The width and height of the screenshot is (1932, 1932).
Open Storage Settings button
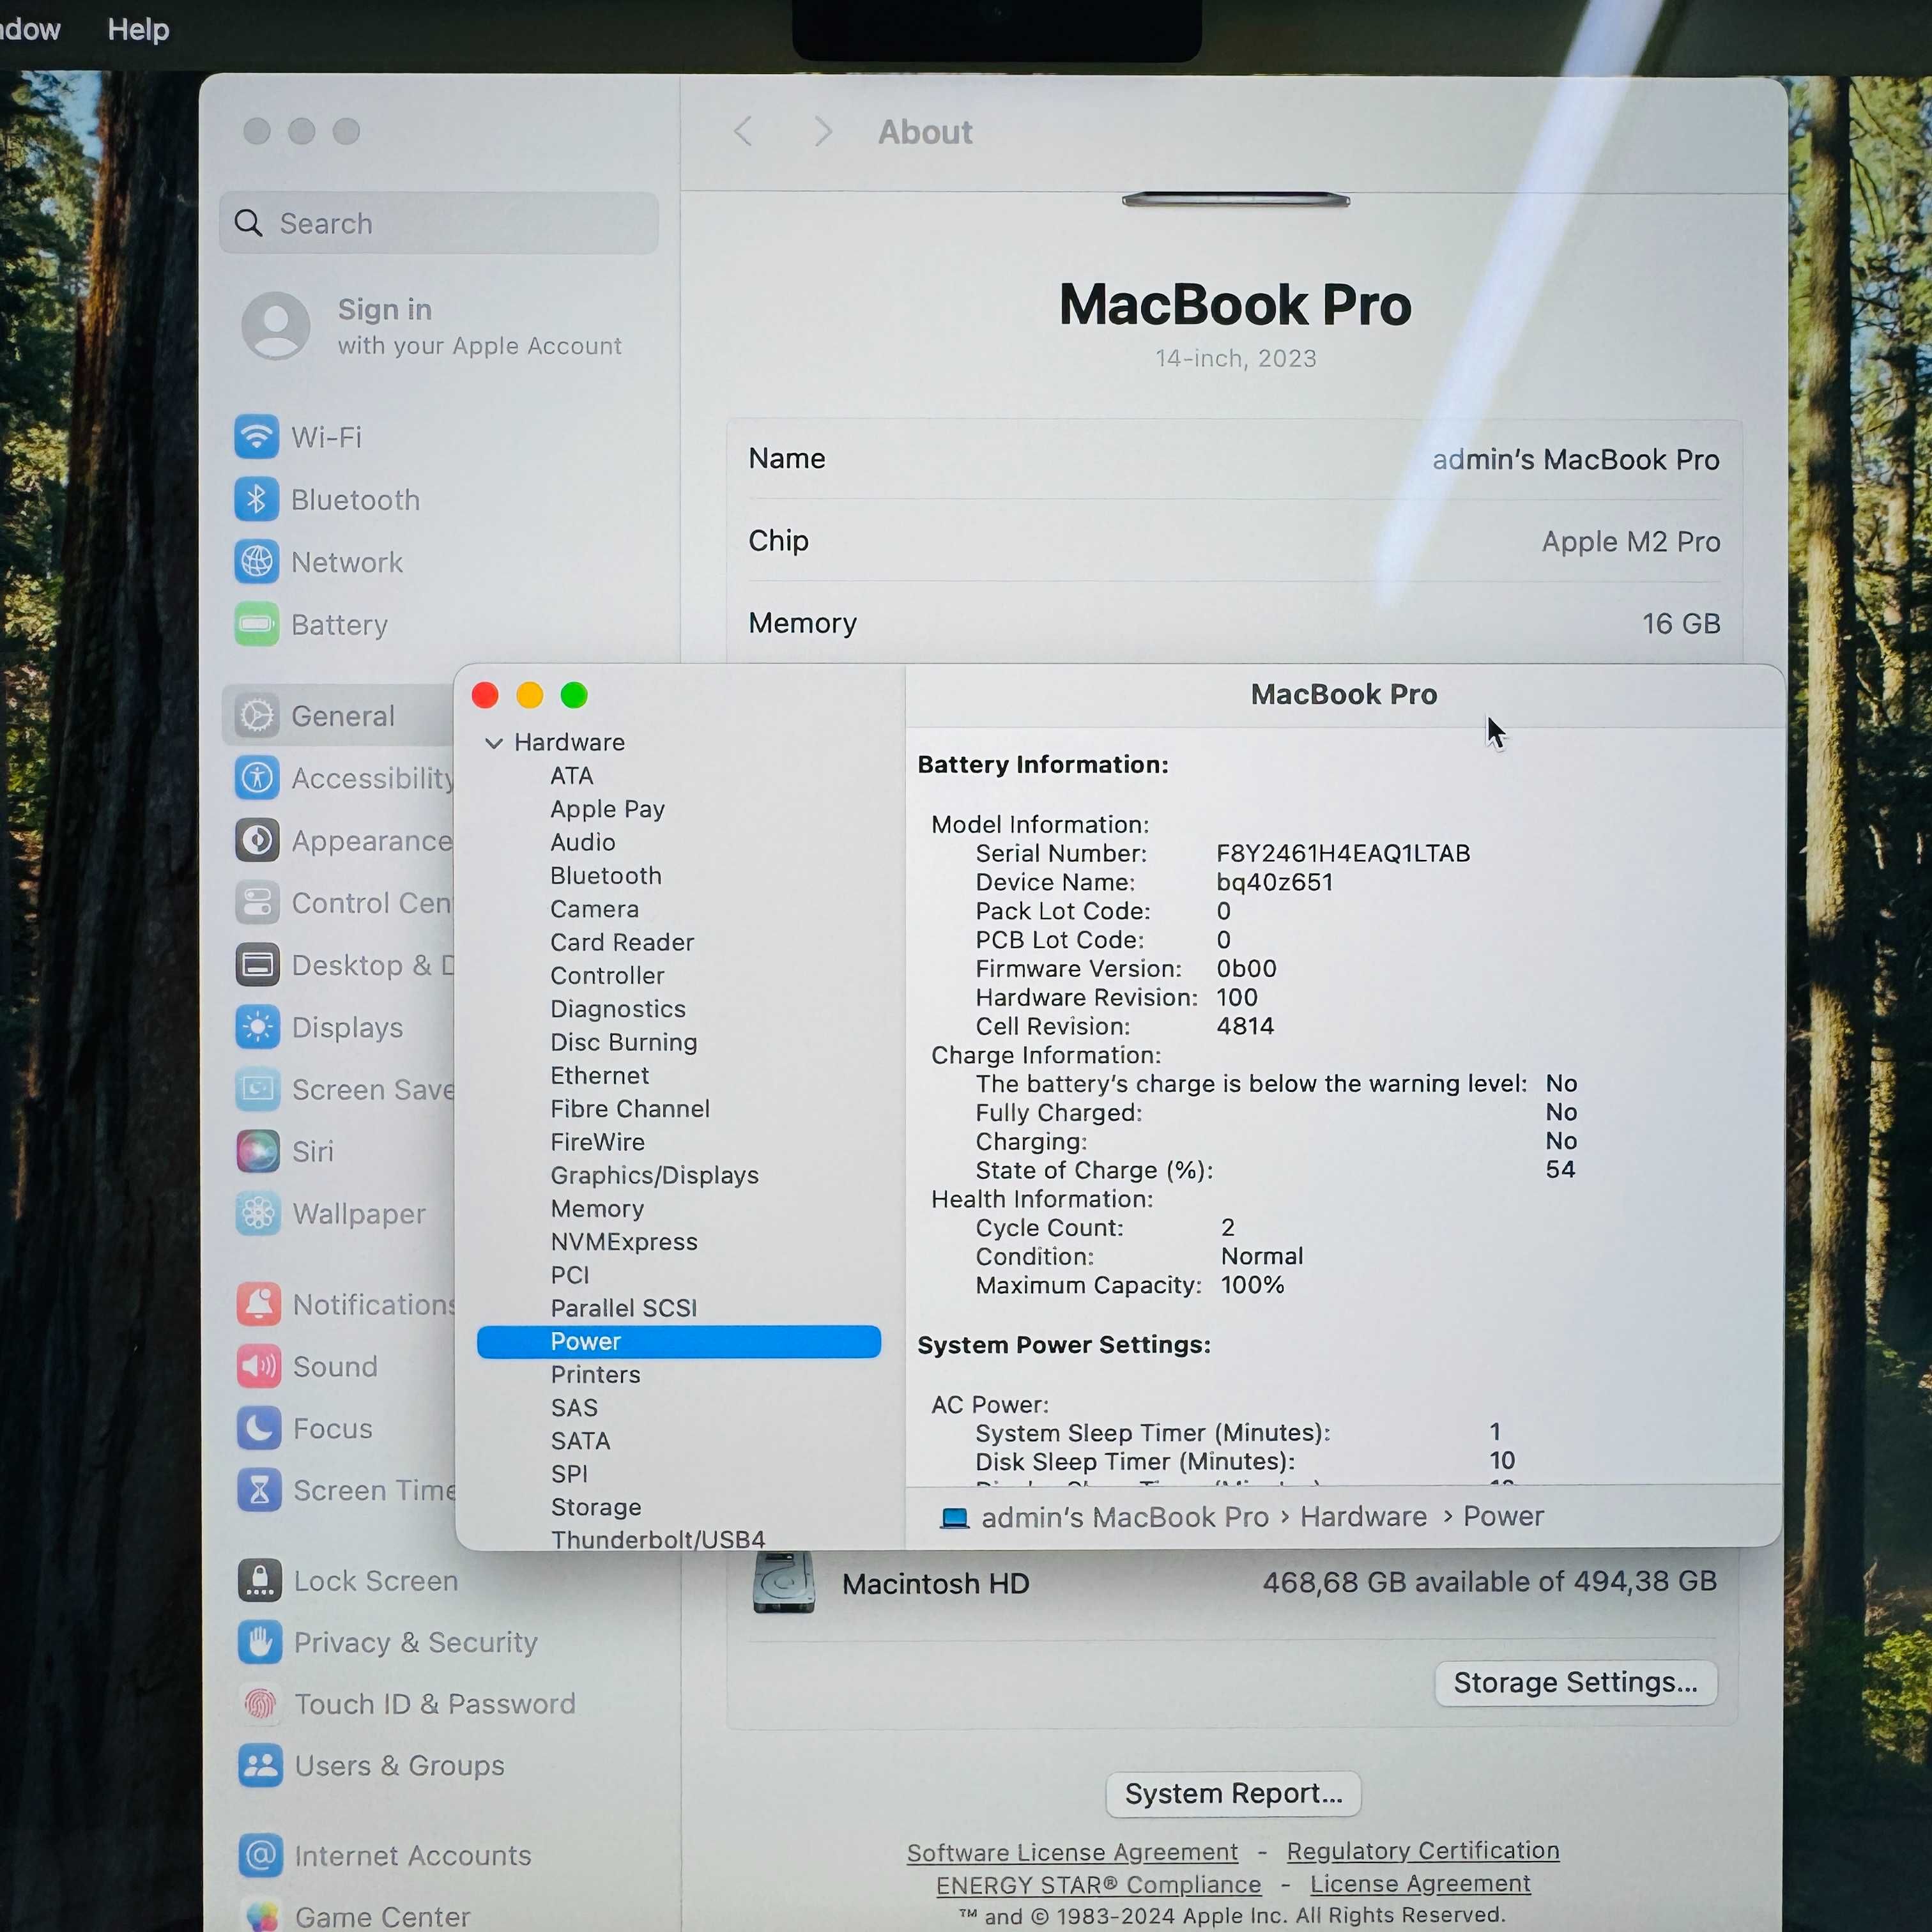click(x=1576, y=1683)
